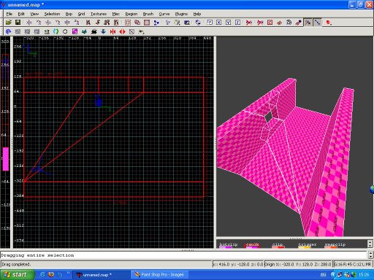Click the CSG Subtract grid icon

tap(128, 23)
